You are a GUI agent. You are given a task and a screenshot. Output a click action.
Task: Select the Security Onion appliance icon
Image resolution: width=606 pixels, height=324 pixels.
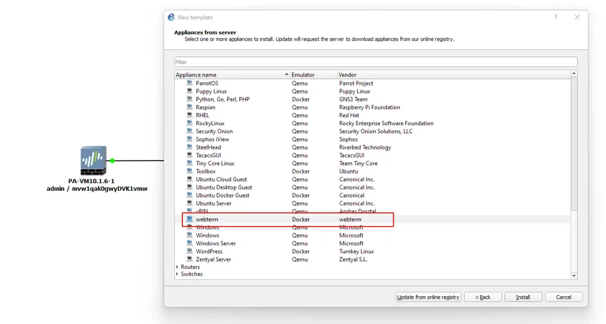point(189,131)
